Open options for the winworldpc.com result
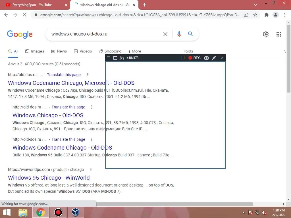Viewport: 291px width, 218px height. pyautogui.click(x=91, y=169)
